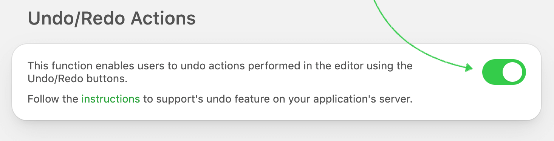Click the word "Actions" in the heading
The height and width of the screenshot is (141, 554).
[x=163, y=18]
